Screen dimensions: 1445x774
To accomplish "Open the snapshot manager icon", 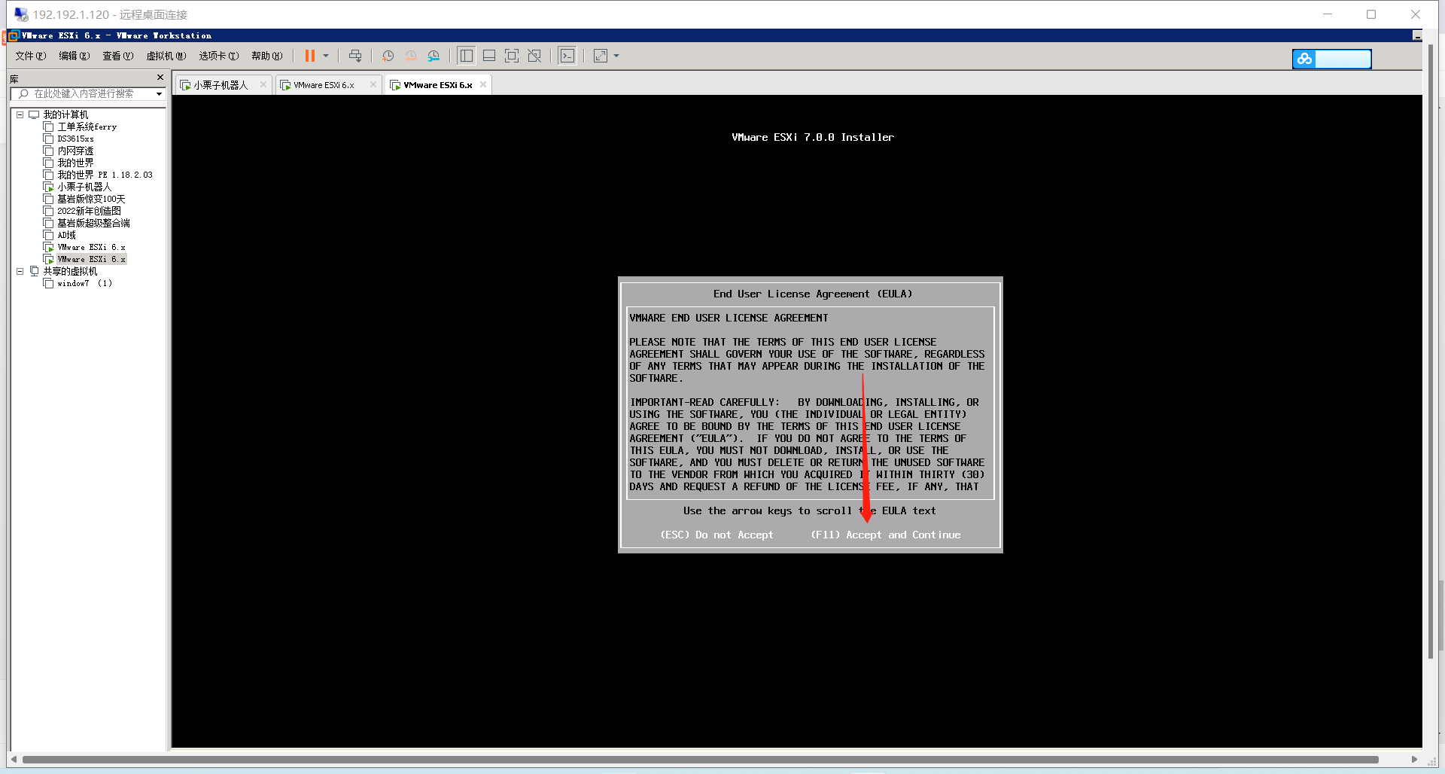I will click(x=433, y=56).
